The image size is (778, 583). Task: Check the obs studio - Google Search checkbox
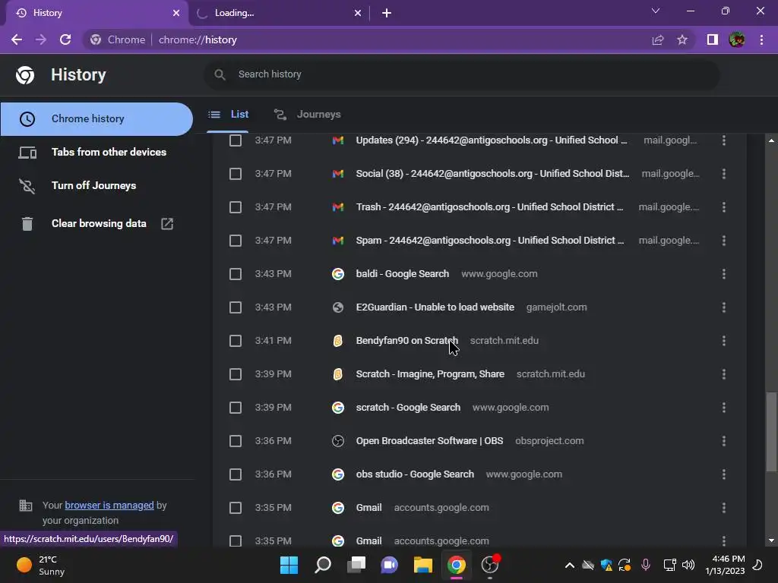point(236,474)
